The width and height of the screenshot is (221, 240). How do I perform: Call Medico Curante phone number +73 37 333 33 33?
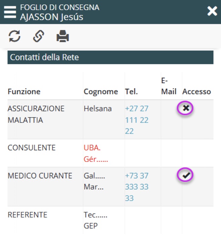coord(137,187)
